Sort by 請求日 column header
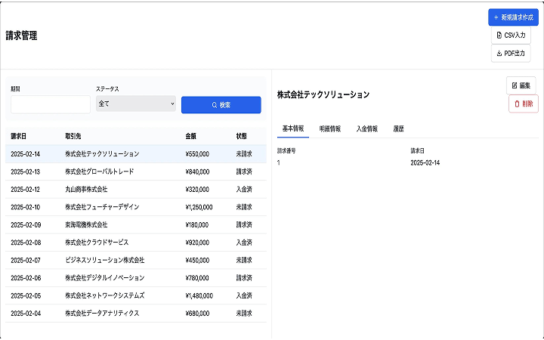This screenshot has height=340, width=544. point(18,136)
